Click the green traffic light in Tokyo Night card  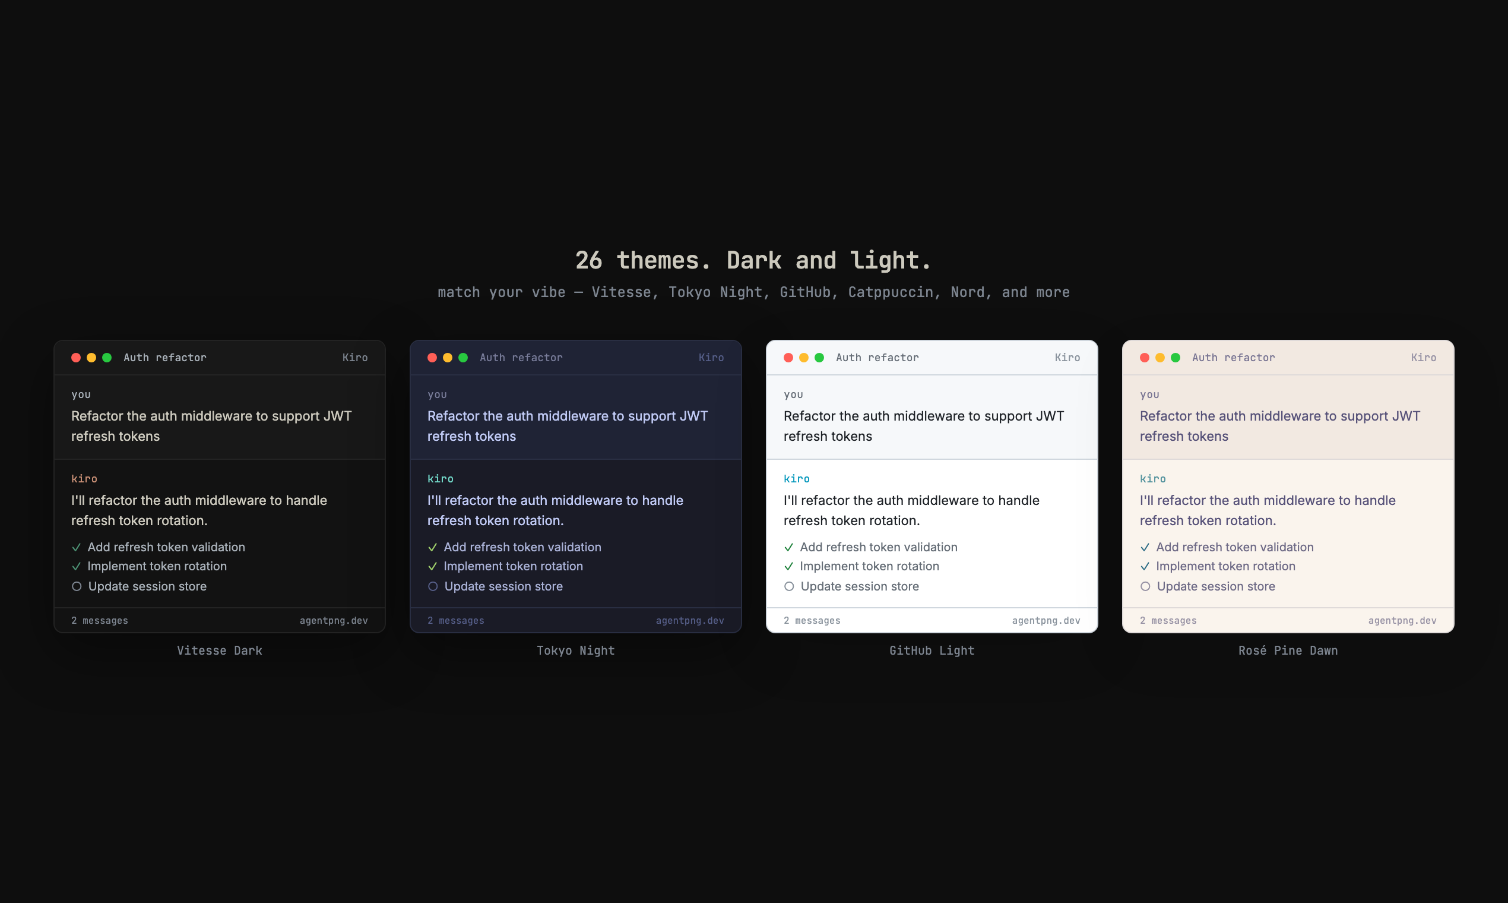[463, 357]
